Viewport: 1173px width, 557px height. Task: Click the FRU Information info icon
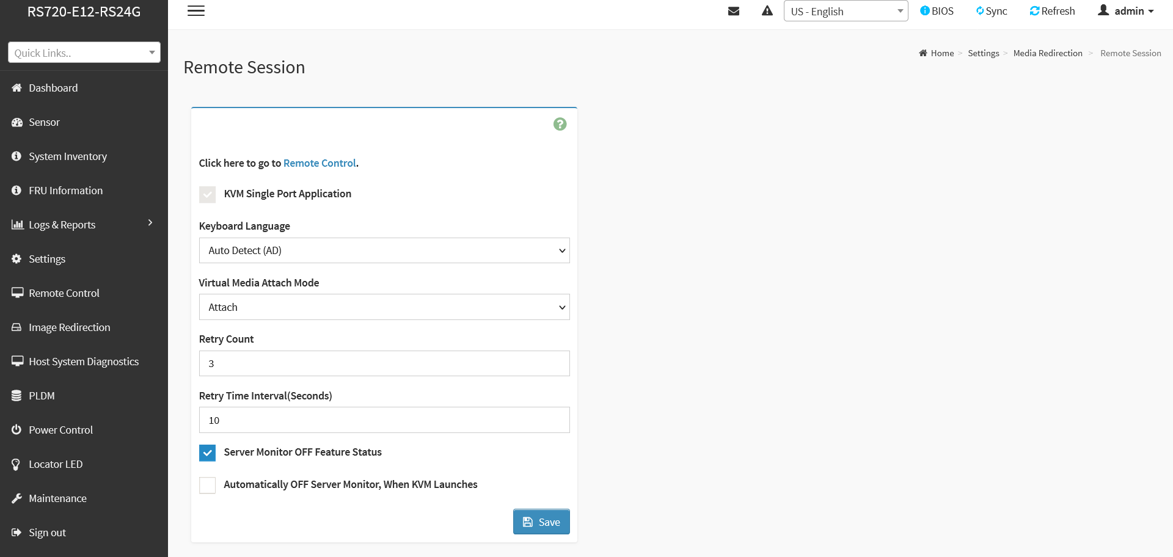(16, 191)
